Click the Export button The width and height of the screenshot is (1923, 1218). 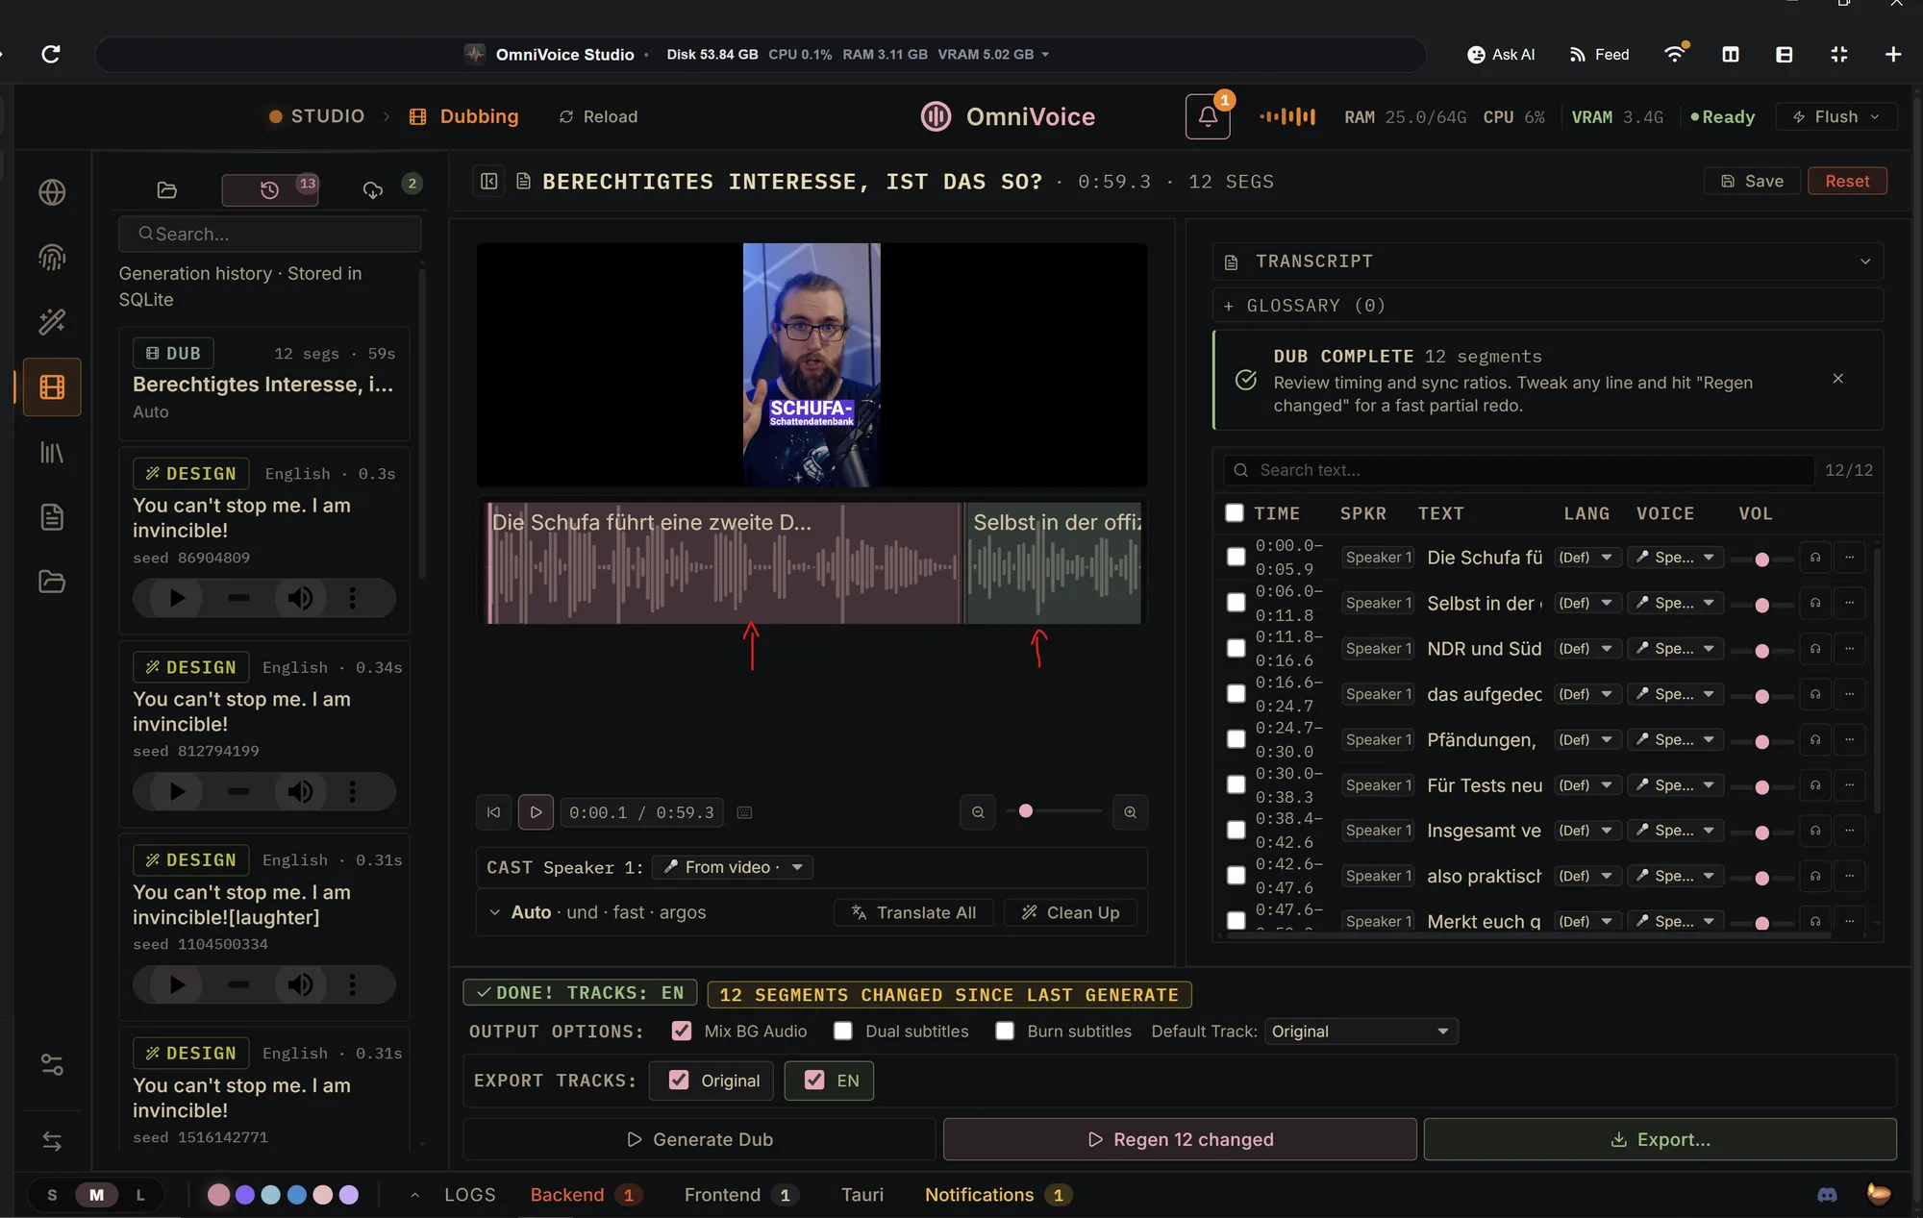(1660, 1139)
